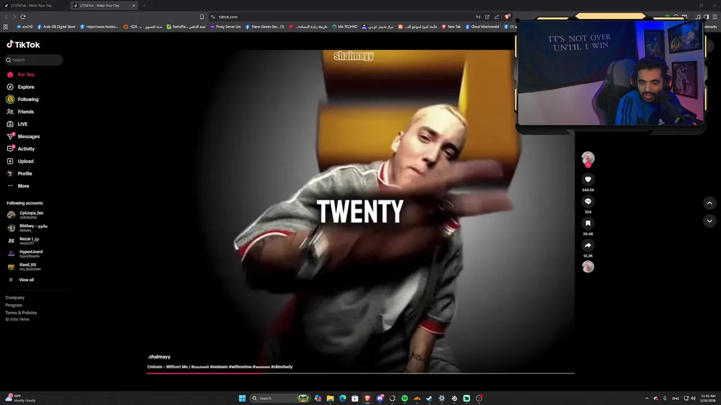Open the Arab-GB Digital Store bookmark

coord(56,26)
